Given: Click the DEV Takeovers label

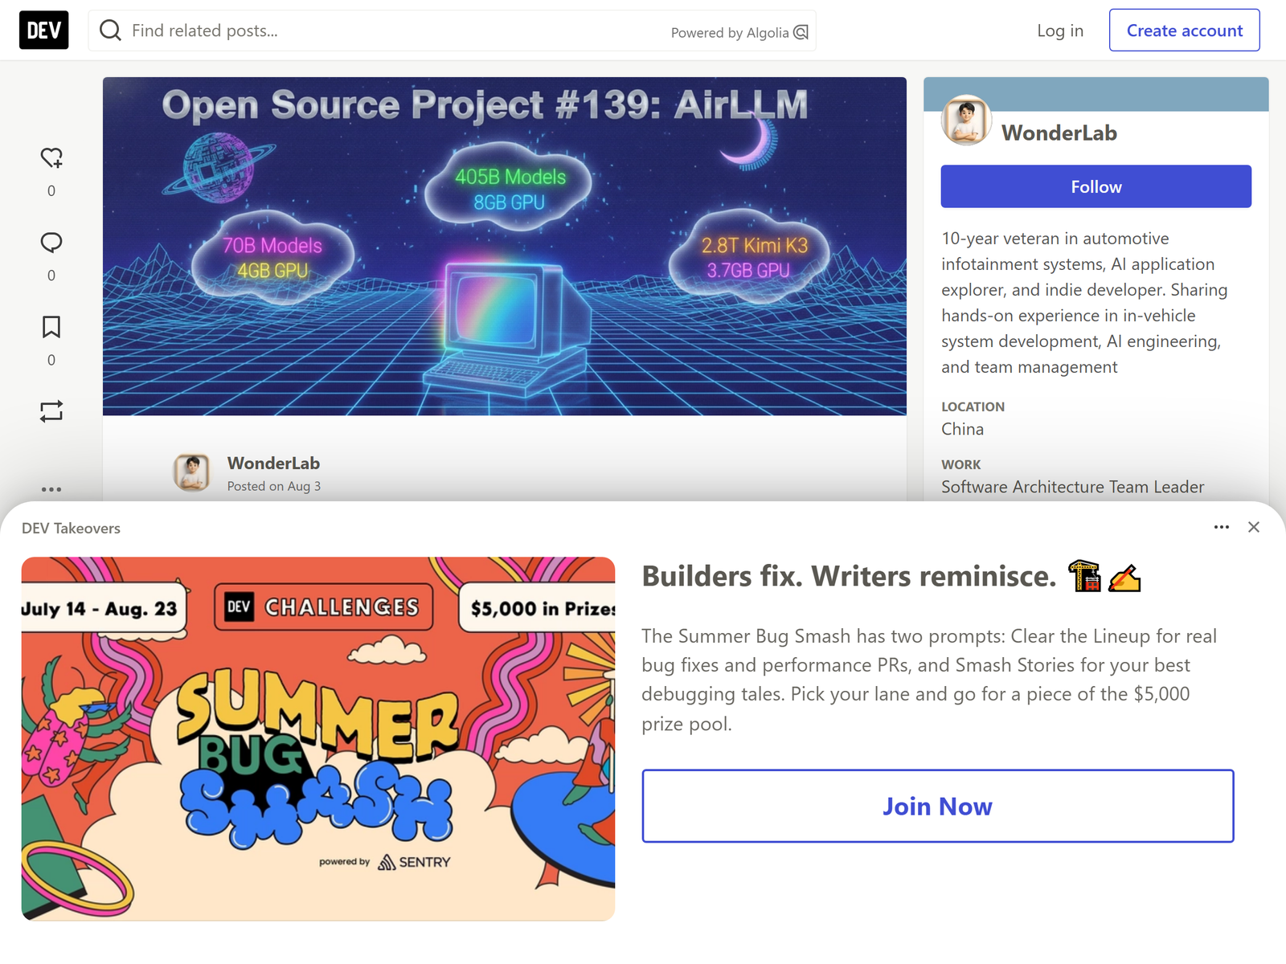Looking at the screenshot, I should [71, 528].
